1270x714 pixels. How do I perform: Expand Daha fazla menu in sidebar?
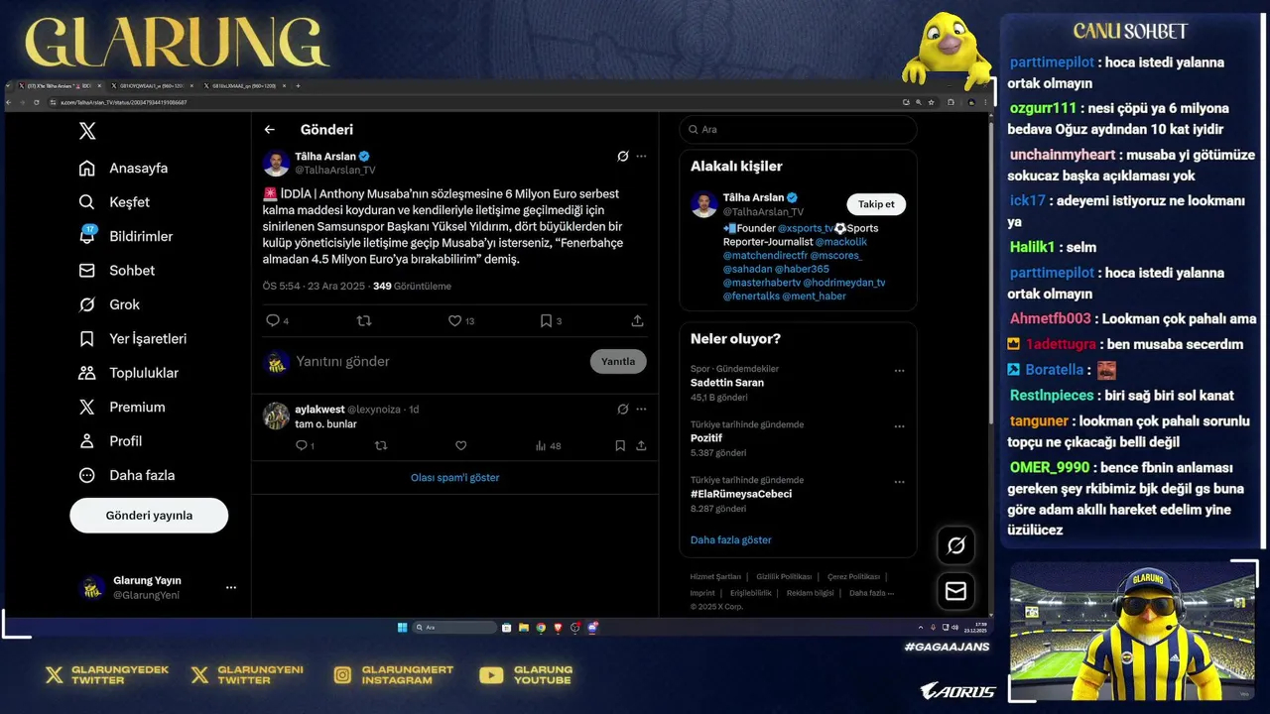(x=127, y=475)
